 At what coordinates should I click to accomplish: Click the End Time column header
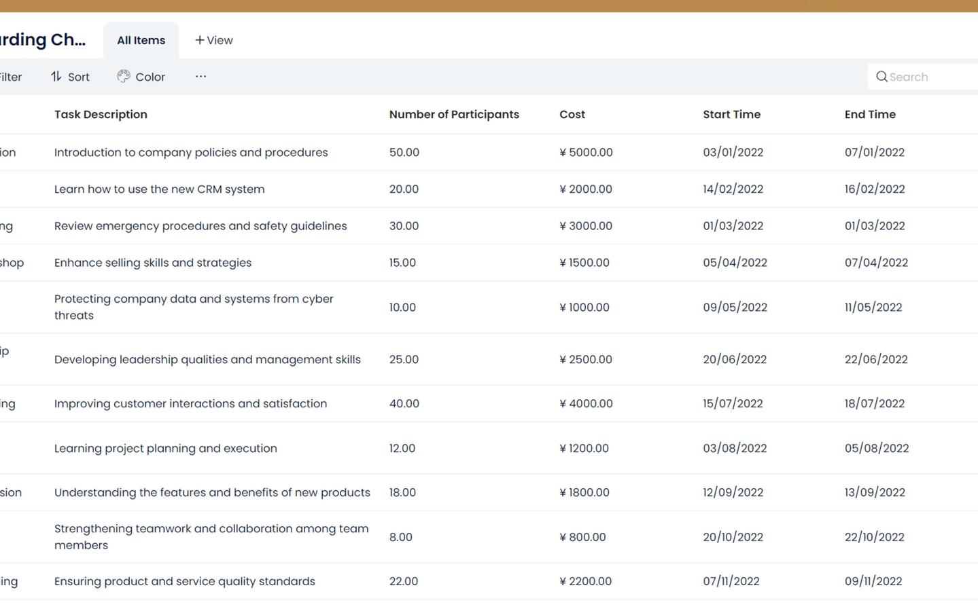click(870, 114)
